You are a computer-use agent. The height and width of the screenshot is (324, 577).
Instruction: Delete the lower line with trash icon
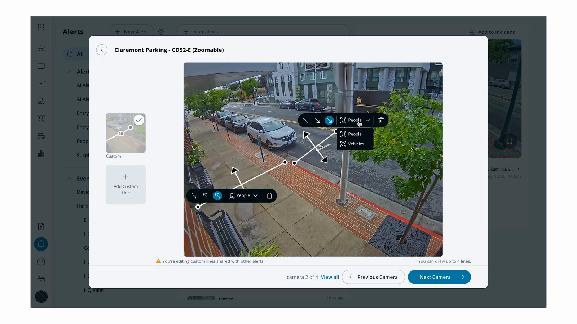click(x=269, y=195)
